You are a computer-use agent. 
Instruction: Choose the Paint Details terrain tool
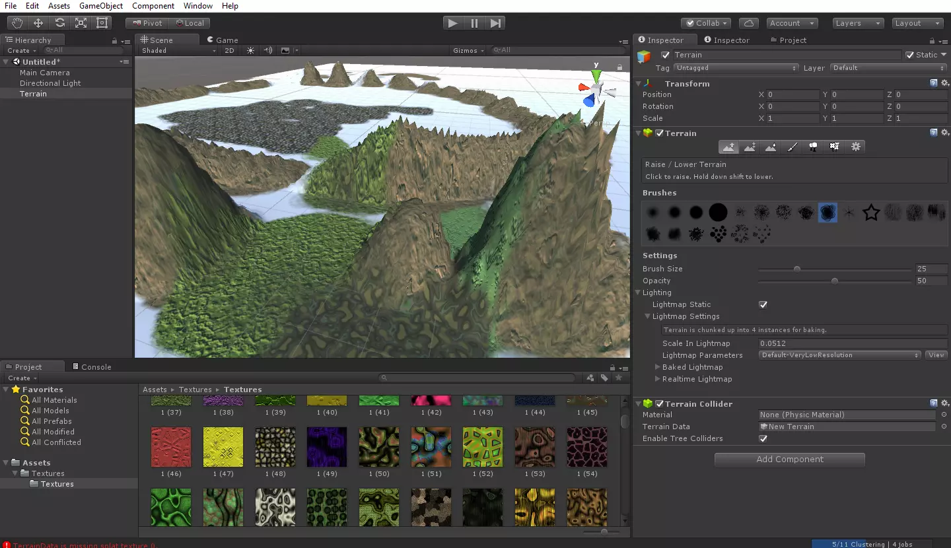pos(835,147)
